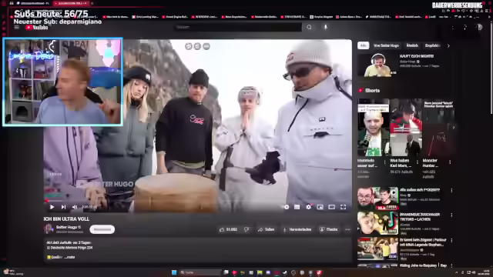Skip to the next video

(63, 207)
